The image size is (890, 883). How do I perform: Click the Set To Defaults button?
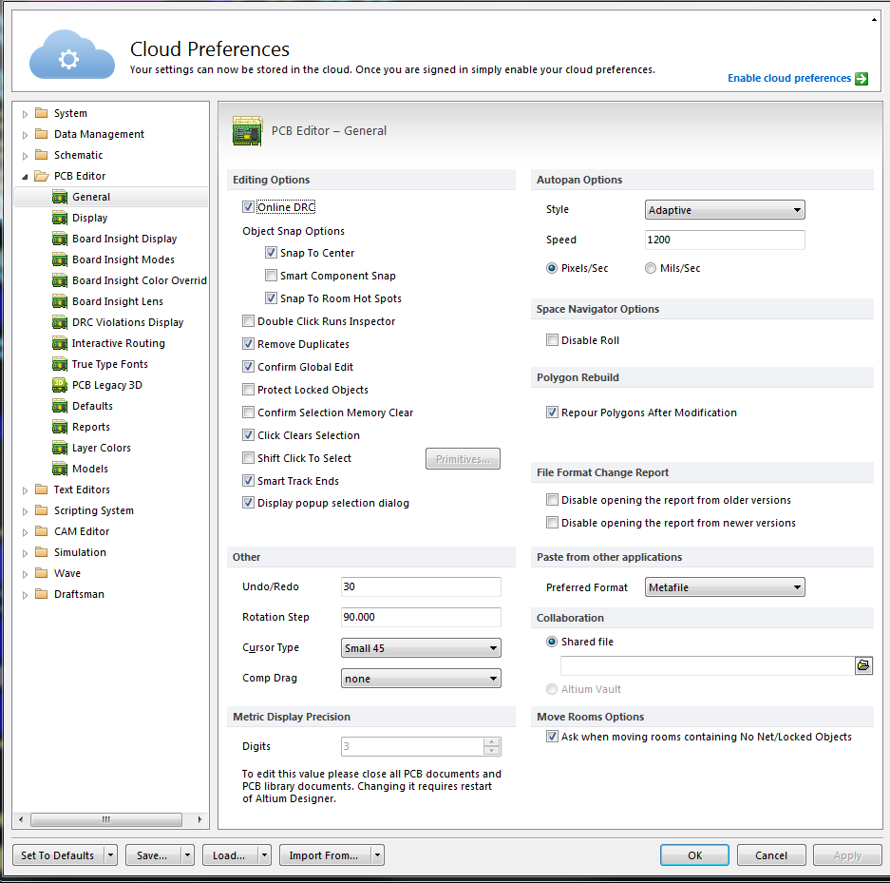(x=58, y=855)
